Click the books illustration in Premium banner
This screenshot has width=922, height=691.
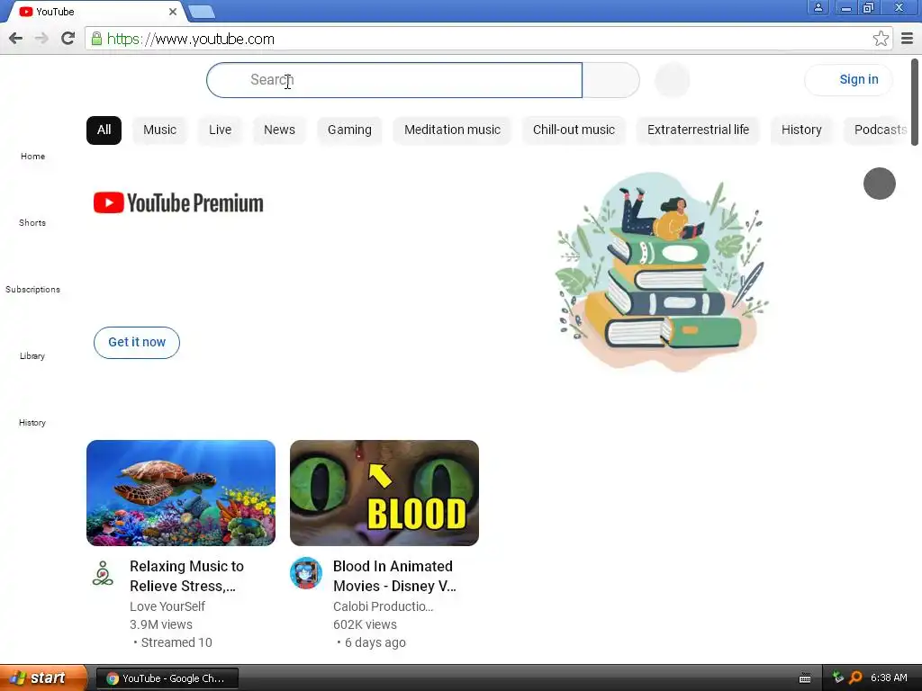click(x=662, y=272)
